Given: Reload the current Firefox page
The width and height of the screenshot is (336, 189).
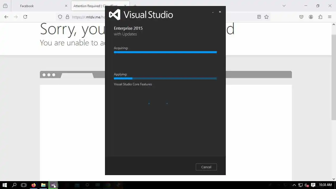Looking at the screenshot, I should pyautogui.click(x=25, y=17).
